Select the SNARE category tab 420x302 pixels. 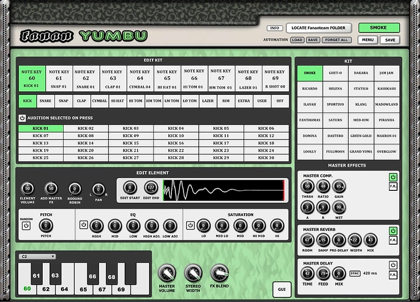[46, 101]
